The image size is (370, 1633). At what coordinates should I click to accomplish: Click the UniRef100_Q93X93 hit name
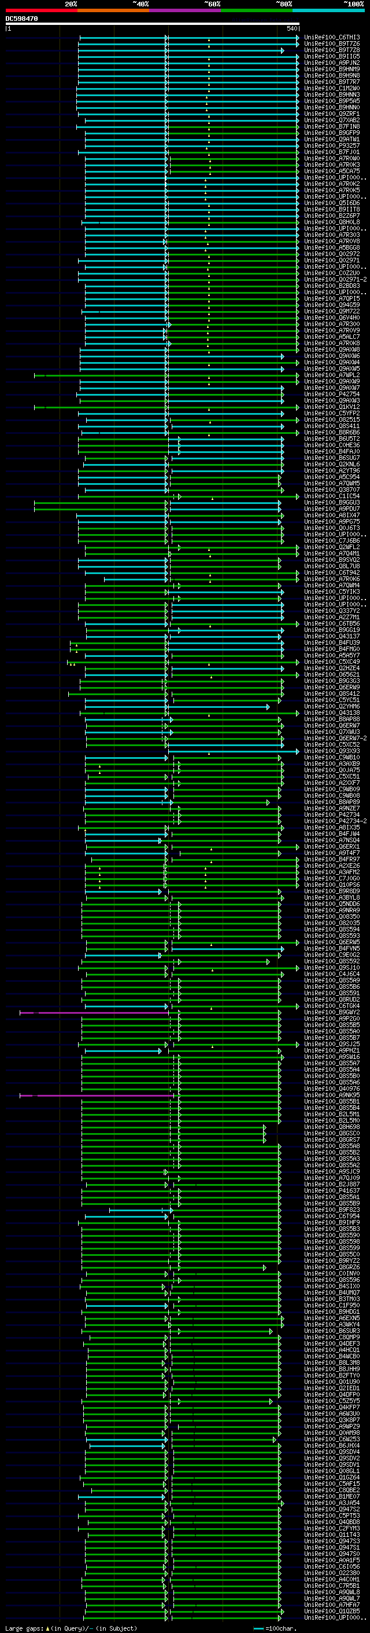332,751
